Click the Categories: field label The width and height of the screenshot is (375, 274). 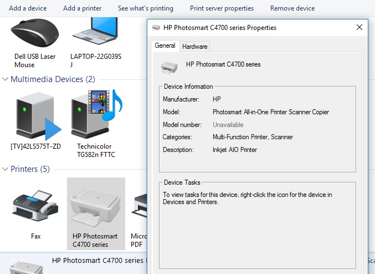pyautogui.click(x=177, y=137)
